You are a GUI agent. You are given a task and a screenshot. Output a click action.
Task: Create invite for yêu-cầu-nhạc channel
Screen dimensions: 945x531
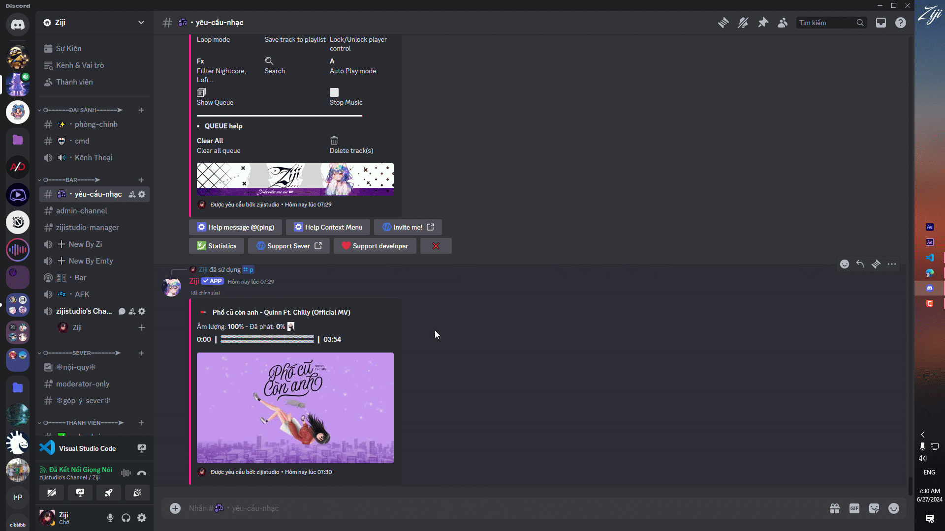tap(132, 194)
